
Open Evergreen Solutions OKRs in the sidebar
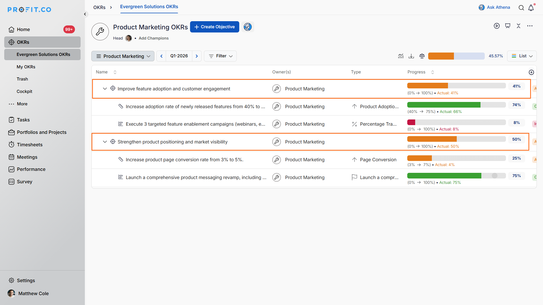click(x=42, y=55)
